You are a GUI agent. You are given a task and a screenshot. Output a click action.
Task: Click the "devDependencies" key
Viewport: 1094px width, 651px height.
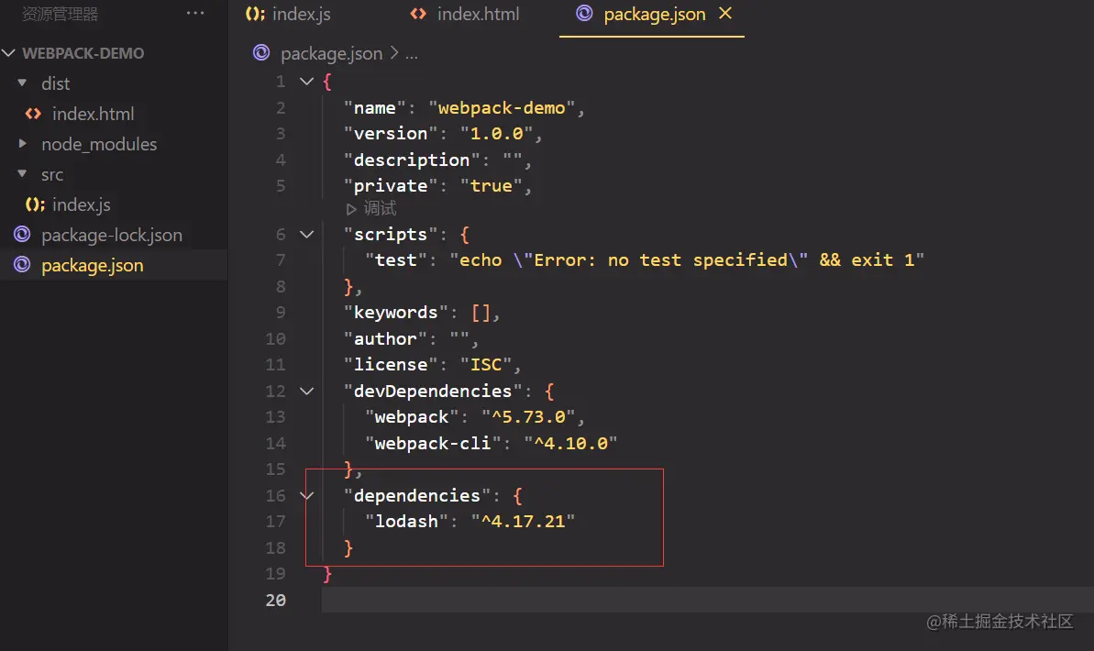(433, 391)
